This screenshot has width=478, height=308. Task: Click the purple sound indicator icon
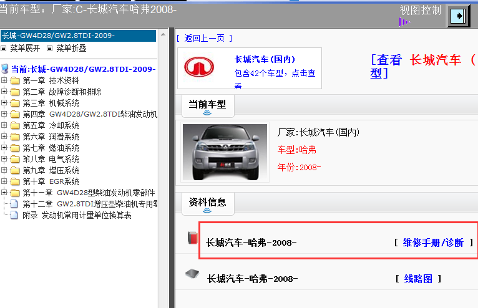pos(405,22)
